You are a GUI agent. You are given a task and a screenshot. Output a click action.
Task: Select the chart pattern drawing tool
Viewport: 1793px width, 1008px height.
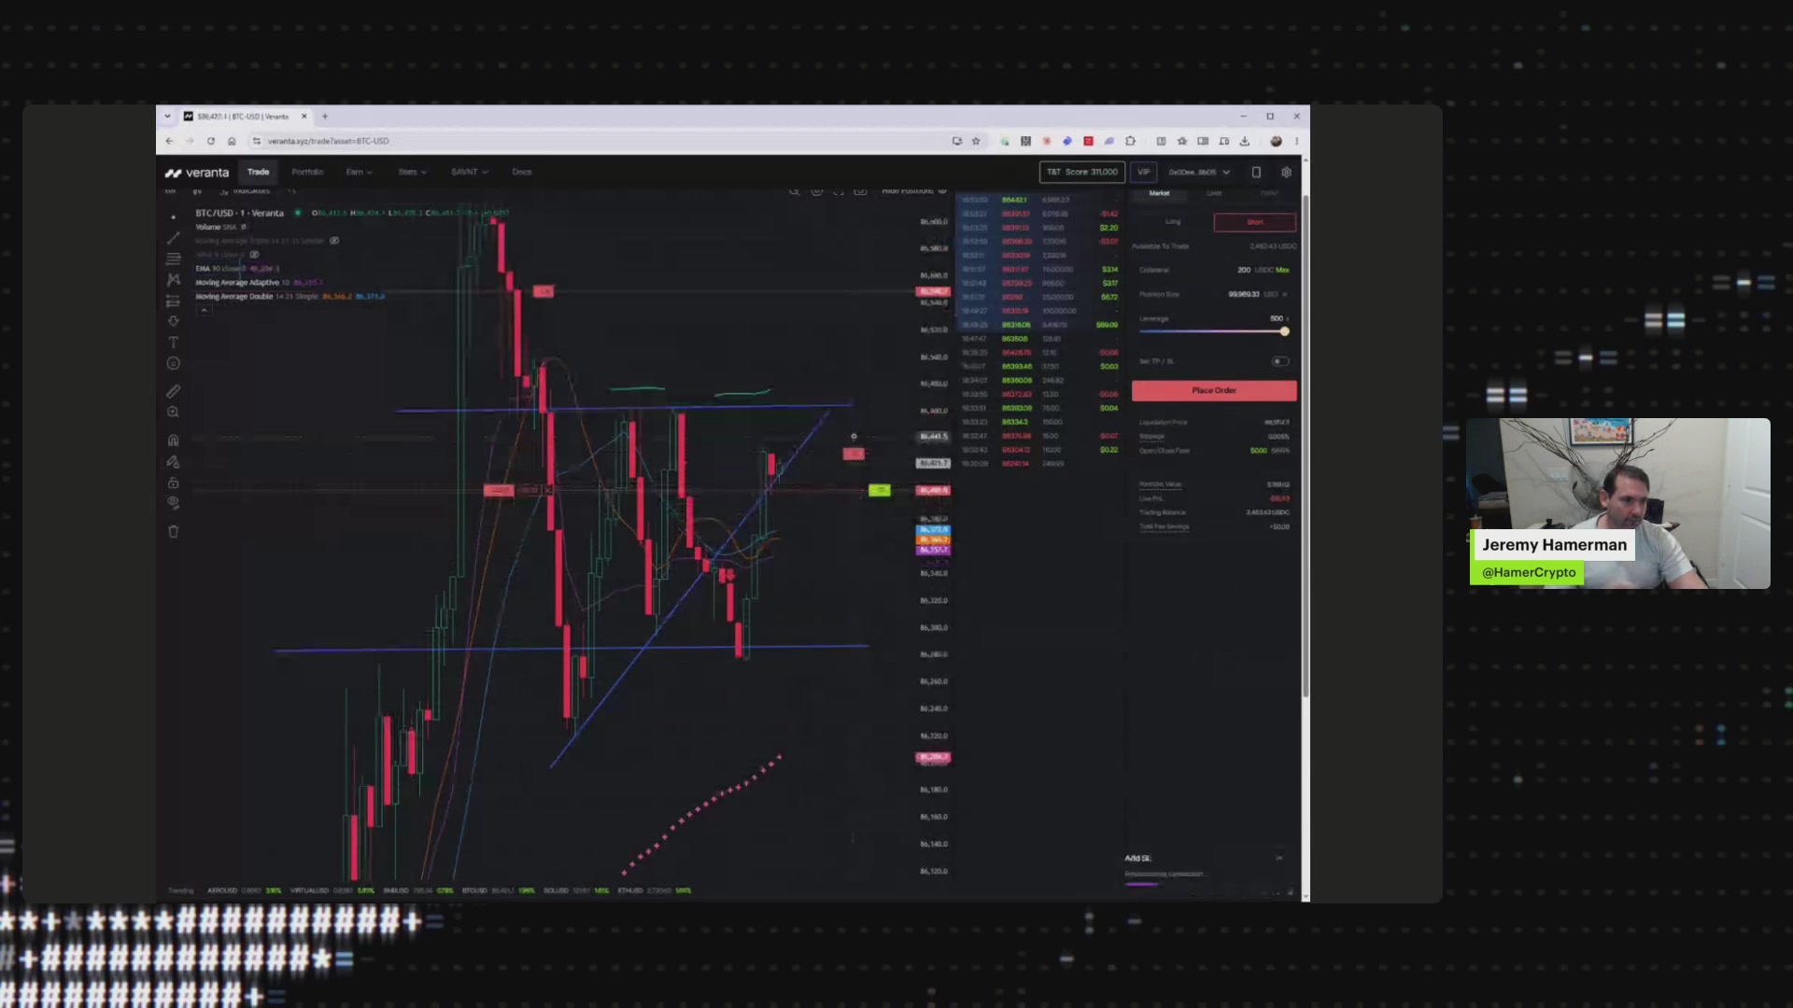click(173, 279)
